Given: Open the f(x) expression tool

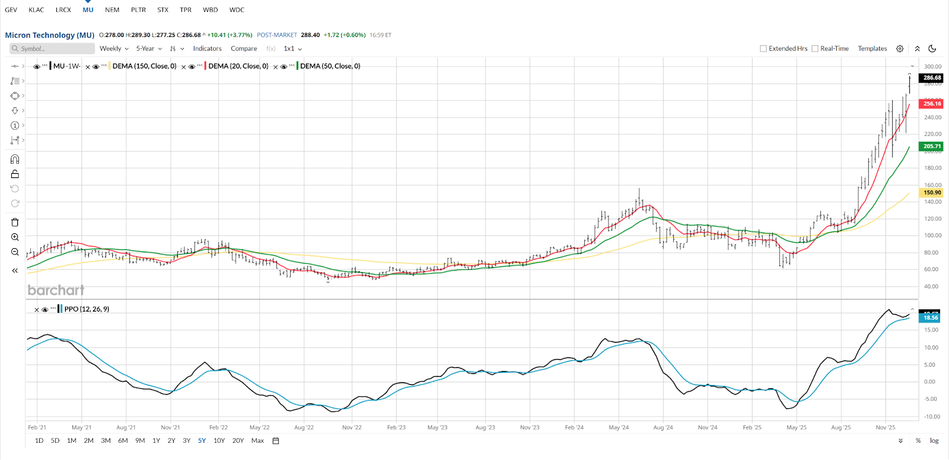Looking at the screenshot, I should pyautogui.click(x=271, y=49).
